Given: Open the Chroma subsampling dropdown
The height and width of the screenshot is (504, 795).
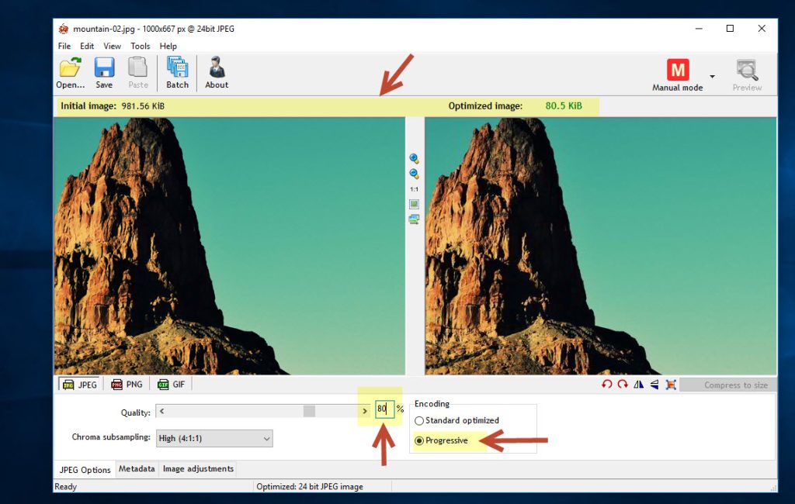Looking at the screenshot, I should click(214, 438).
